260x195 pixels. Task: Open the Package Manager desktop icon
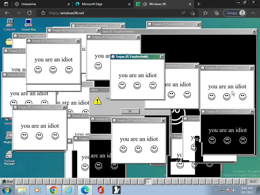9,158
